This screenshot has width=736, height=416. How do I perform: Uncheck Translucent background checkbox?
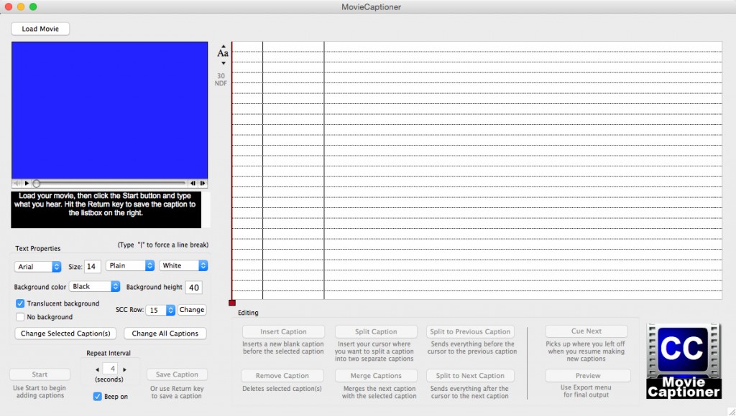(20, 303)
